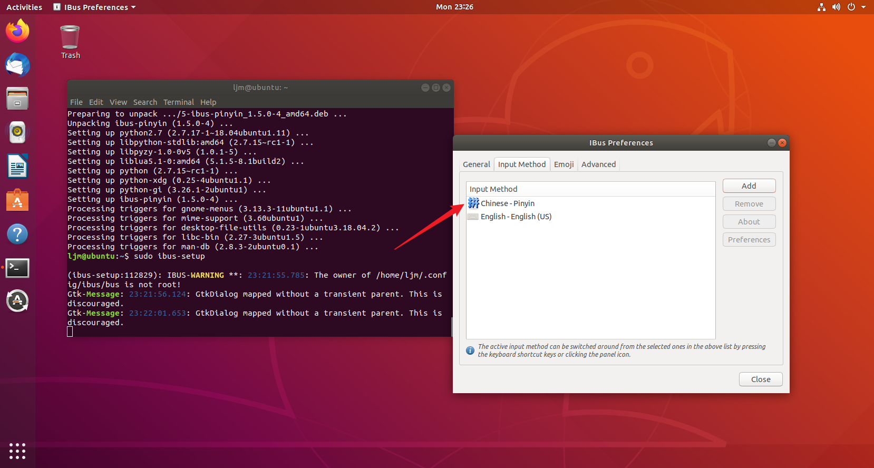874x468 pixels.
Task: Click the blue info icon
Action: [x=470, y=350]
